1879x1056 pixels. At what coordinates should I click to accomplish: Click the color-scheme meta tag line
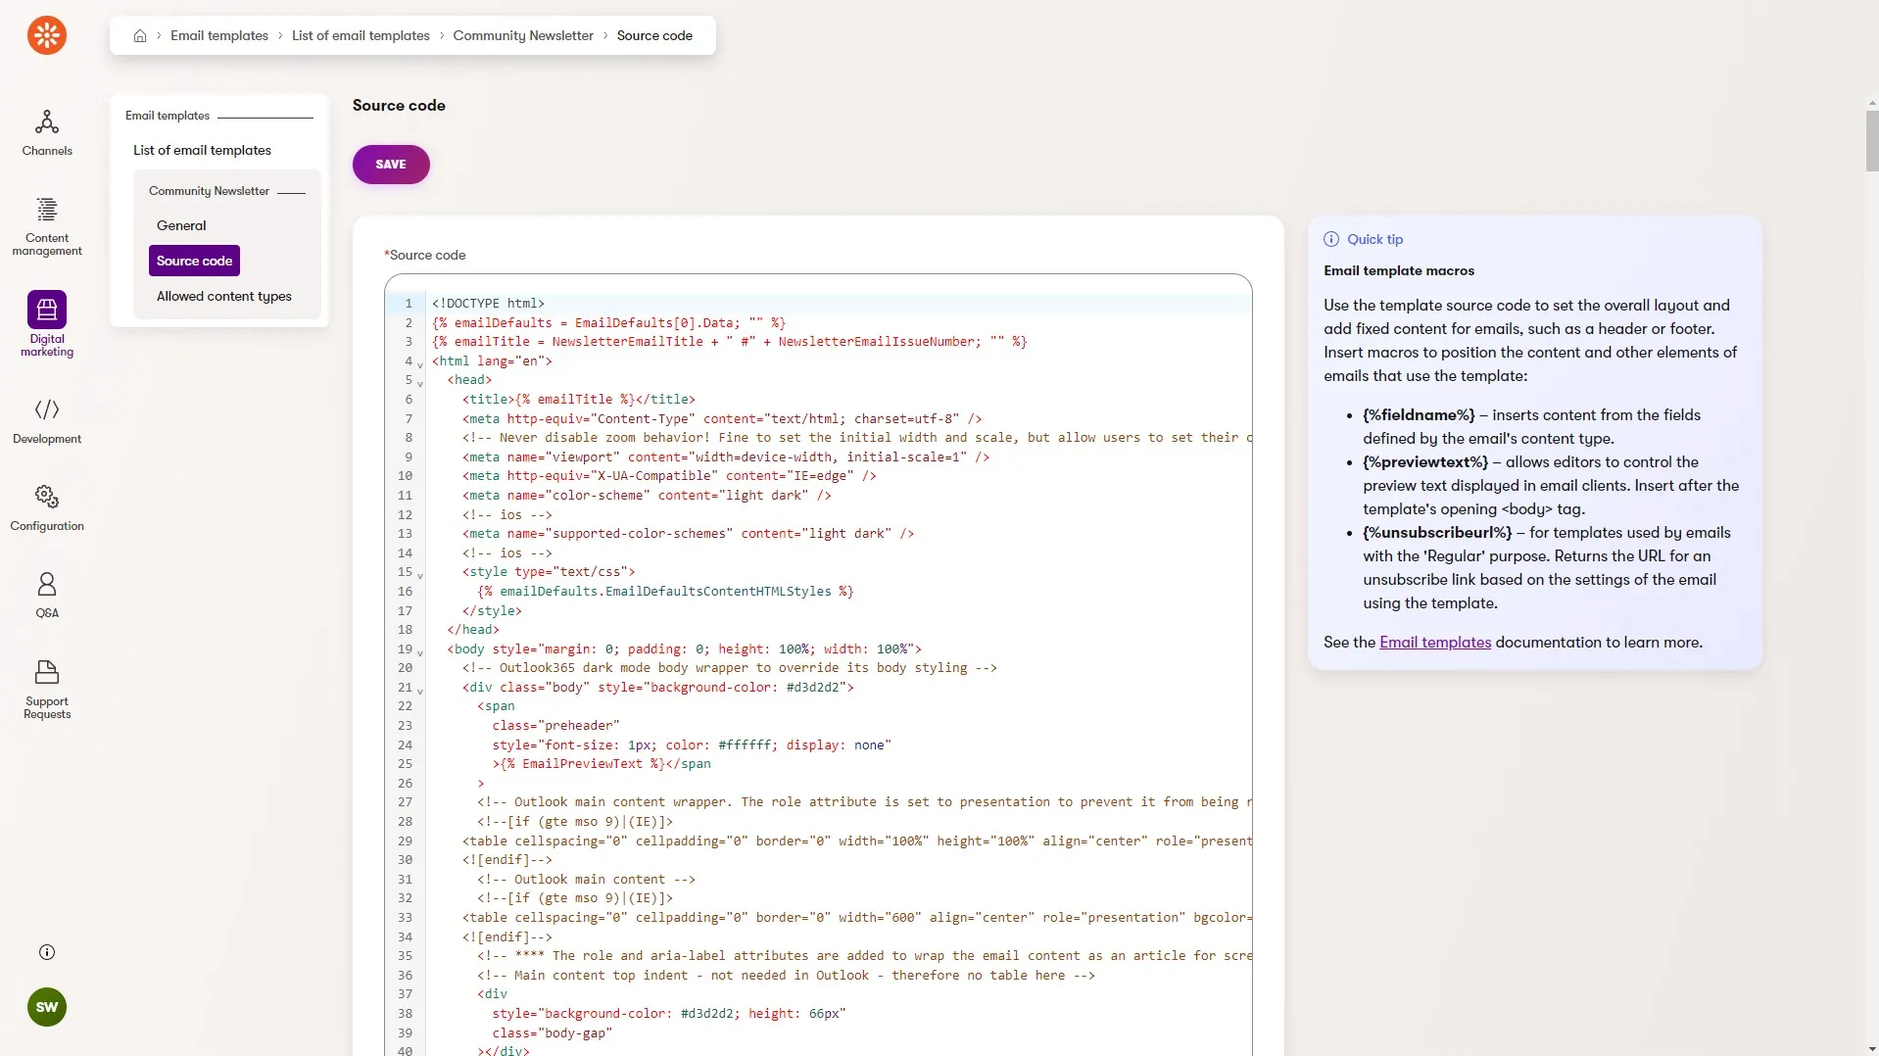coord(647,496)
